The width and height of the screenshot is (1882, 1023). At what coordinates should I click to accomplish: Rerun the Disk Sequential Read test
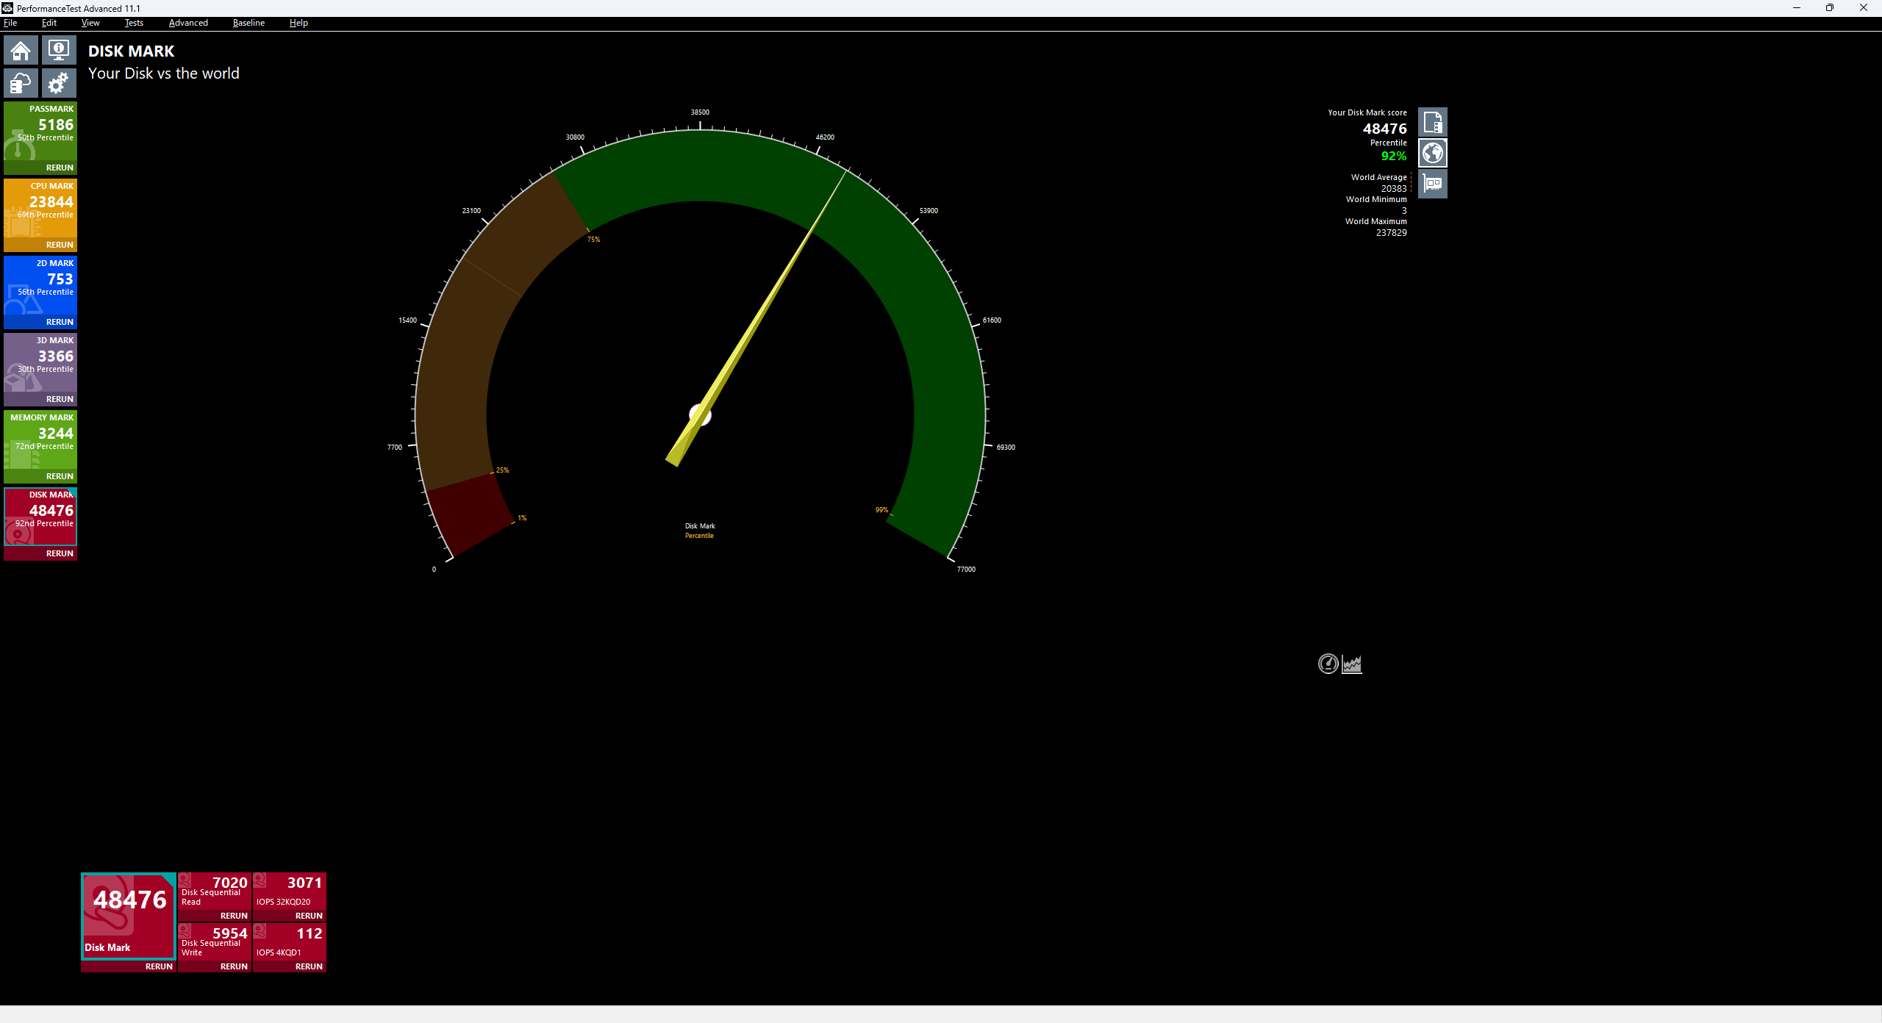tap(234, 916)
